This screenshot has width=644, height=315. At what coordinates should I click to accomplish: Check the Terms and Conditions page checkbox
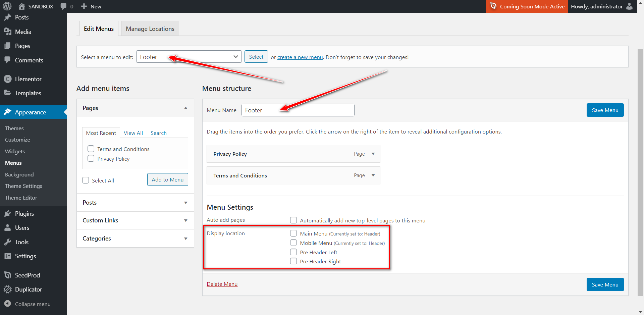pos(91,149)
